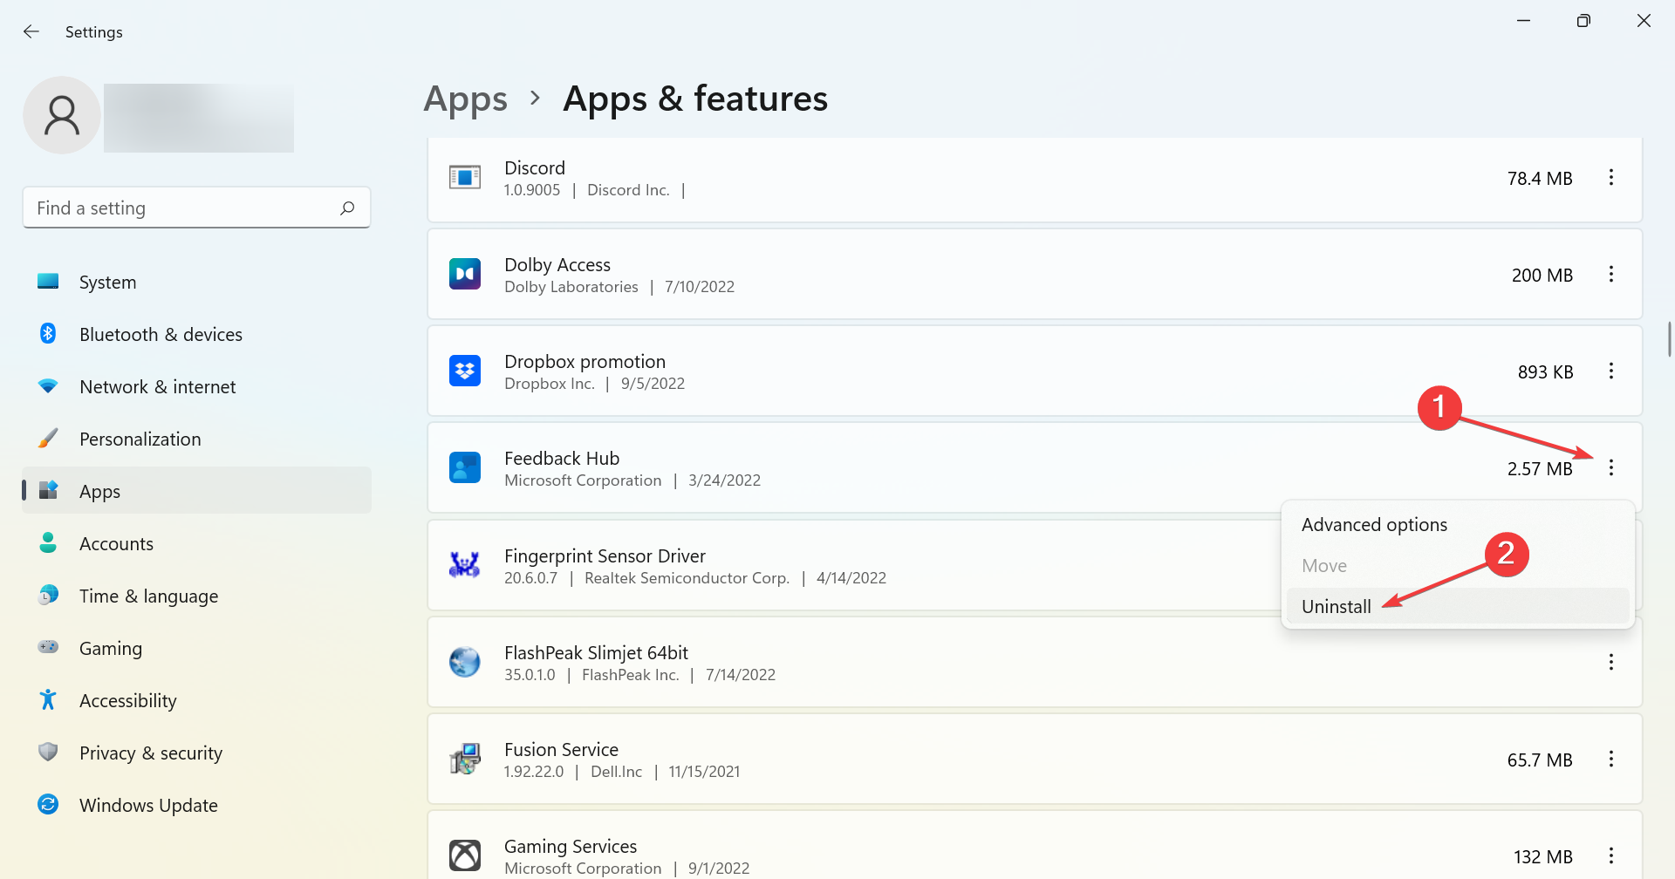Viewport: 1675px width, 879px height.
Task: Click the Fusion Service app name
Action: click(561, 750)
